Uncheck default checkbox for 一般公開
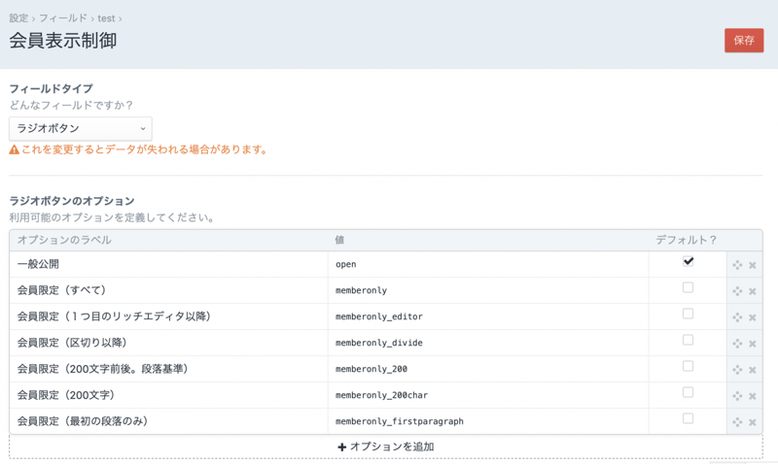The image size is (778, 464). click(688, 262)
